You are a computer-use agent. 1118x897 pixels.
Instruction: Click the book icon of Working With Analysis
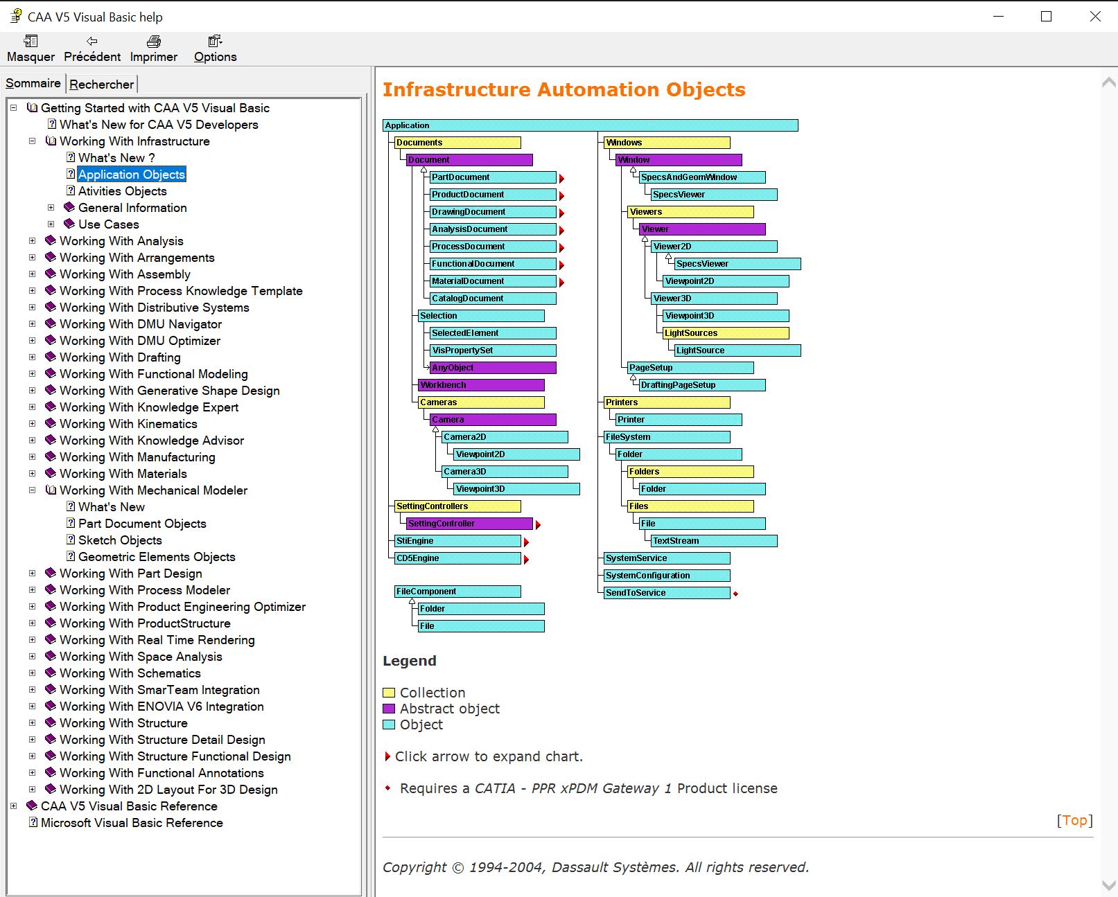51,240
